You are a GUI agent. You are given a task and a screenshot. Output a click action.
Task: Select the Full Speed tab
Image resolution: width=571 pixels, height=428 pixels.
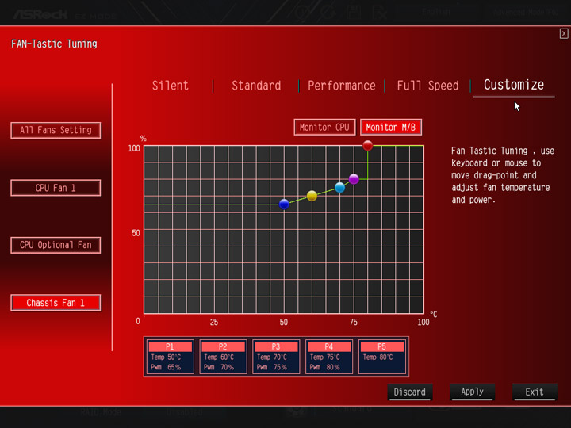[428, 86]
